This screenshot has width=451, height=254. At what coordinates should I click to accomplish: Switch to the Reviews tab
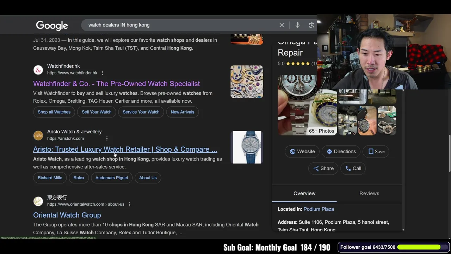(369, 193)
